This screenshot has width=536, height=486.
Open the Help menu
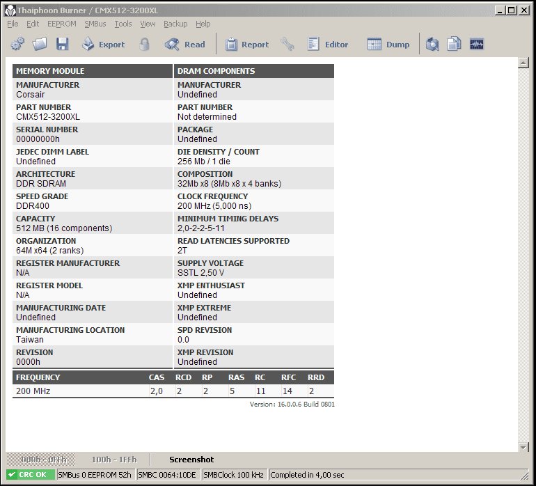click(203, 24)
